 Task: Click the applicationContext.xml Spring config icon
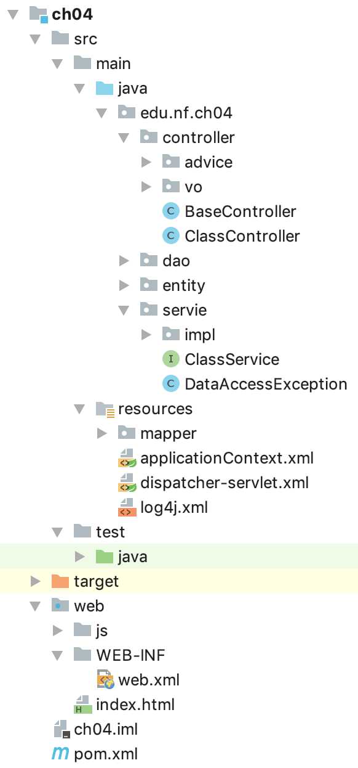pyautogui.click(x=127, y=459)
